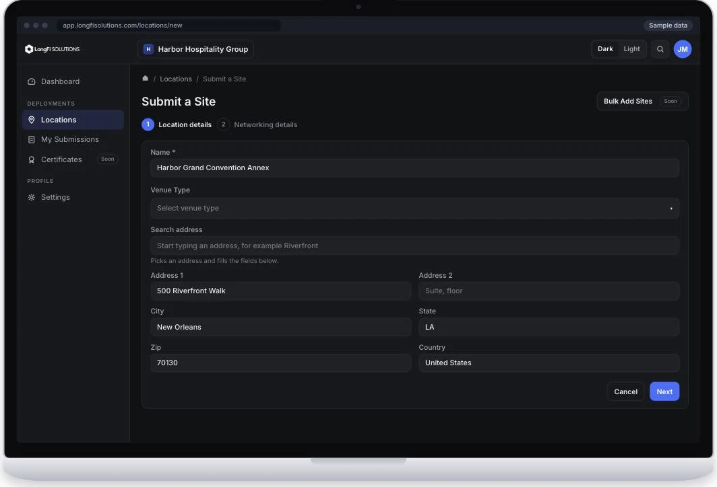Click the Cancel button

click(x=625, y=391)
